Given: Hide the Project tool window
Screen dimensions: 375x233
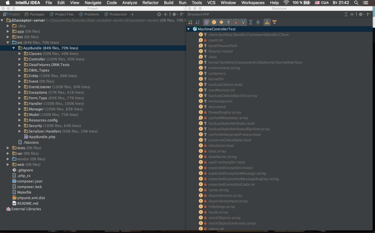Looking at the screenshot, I should tap(182, 14).
